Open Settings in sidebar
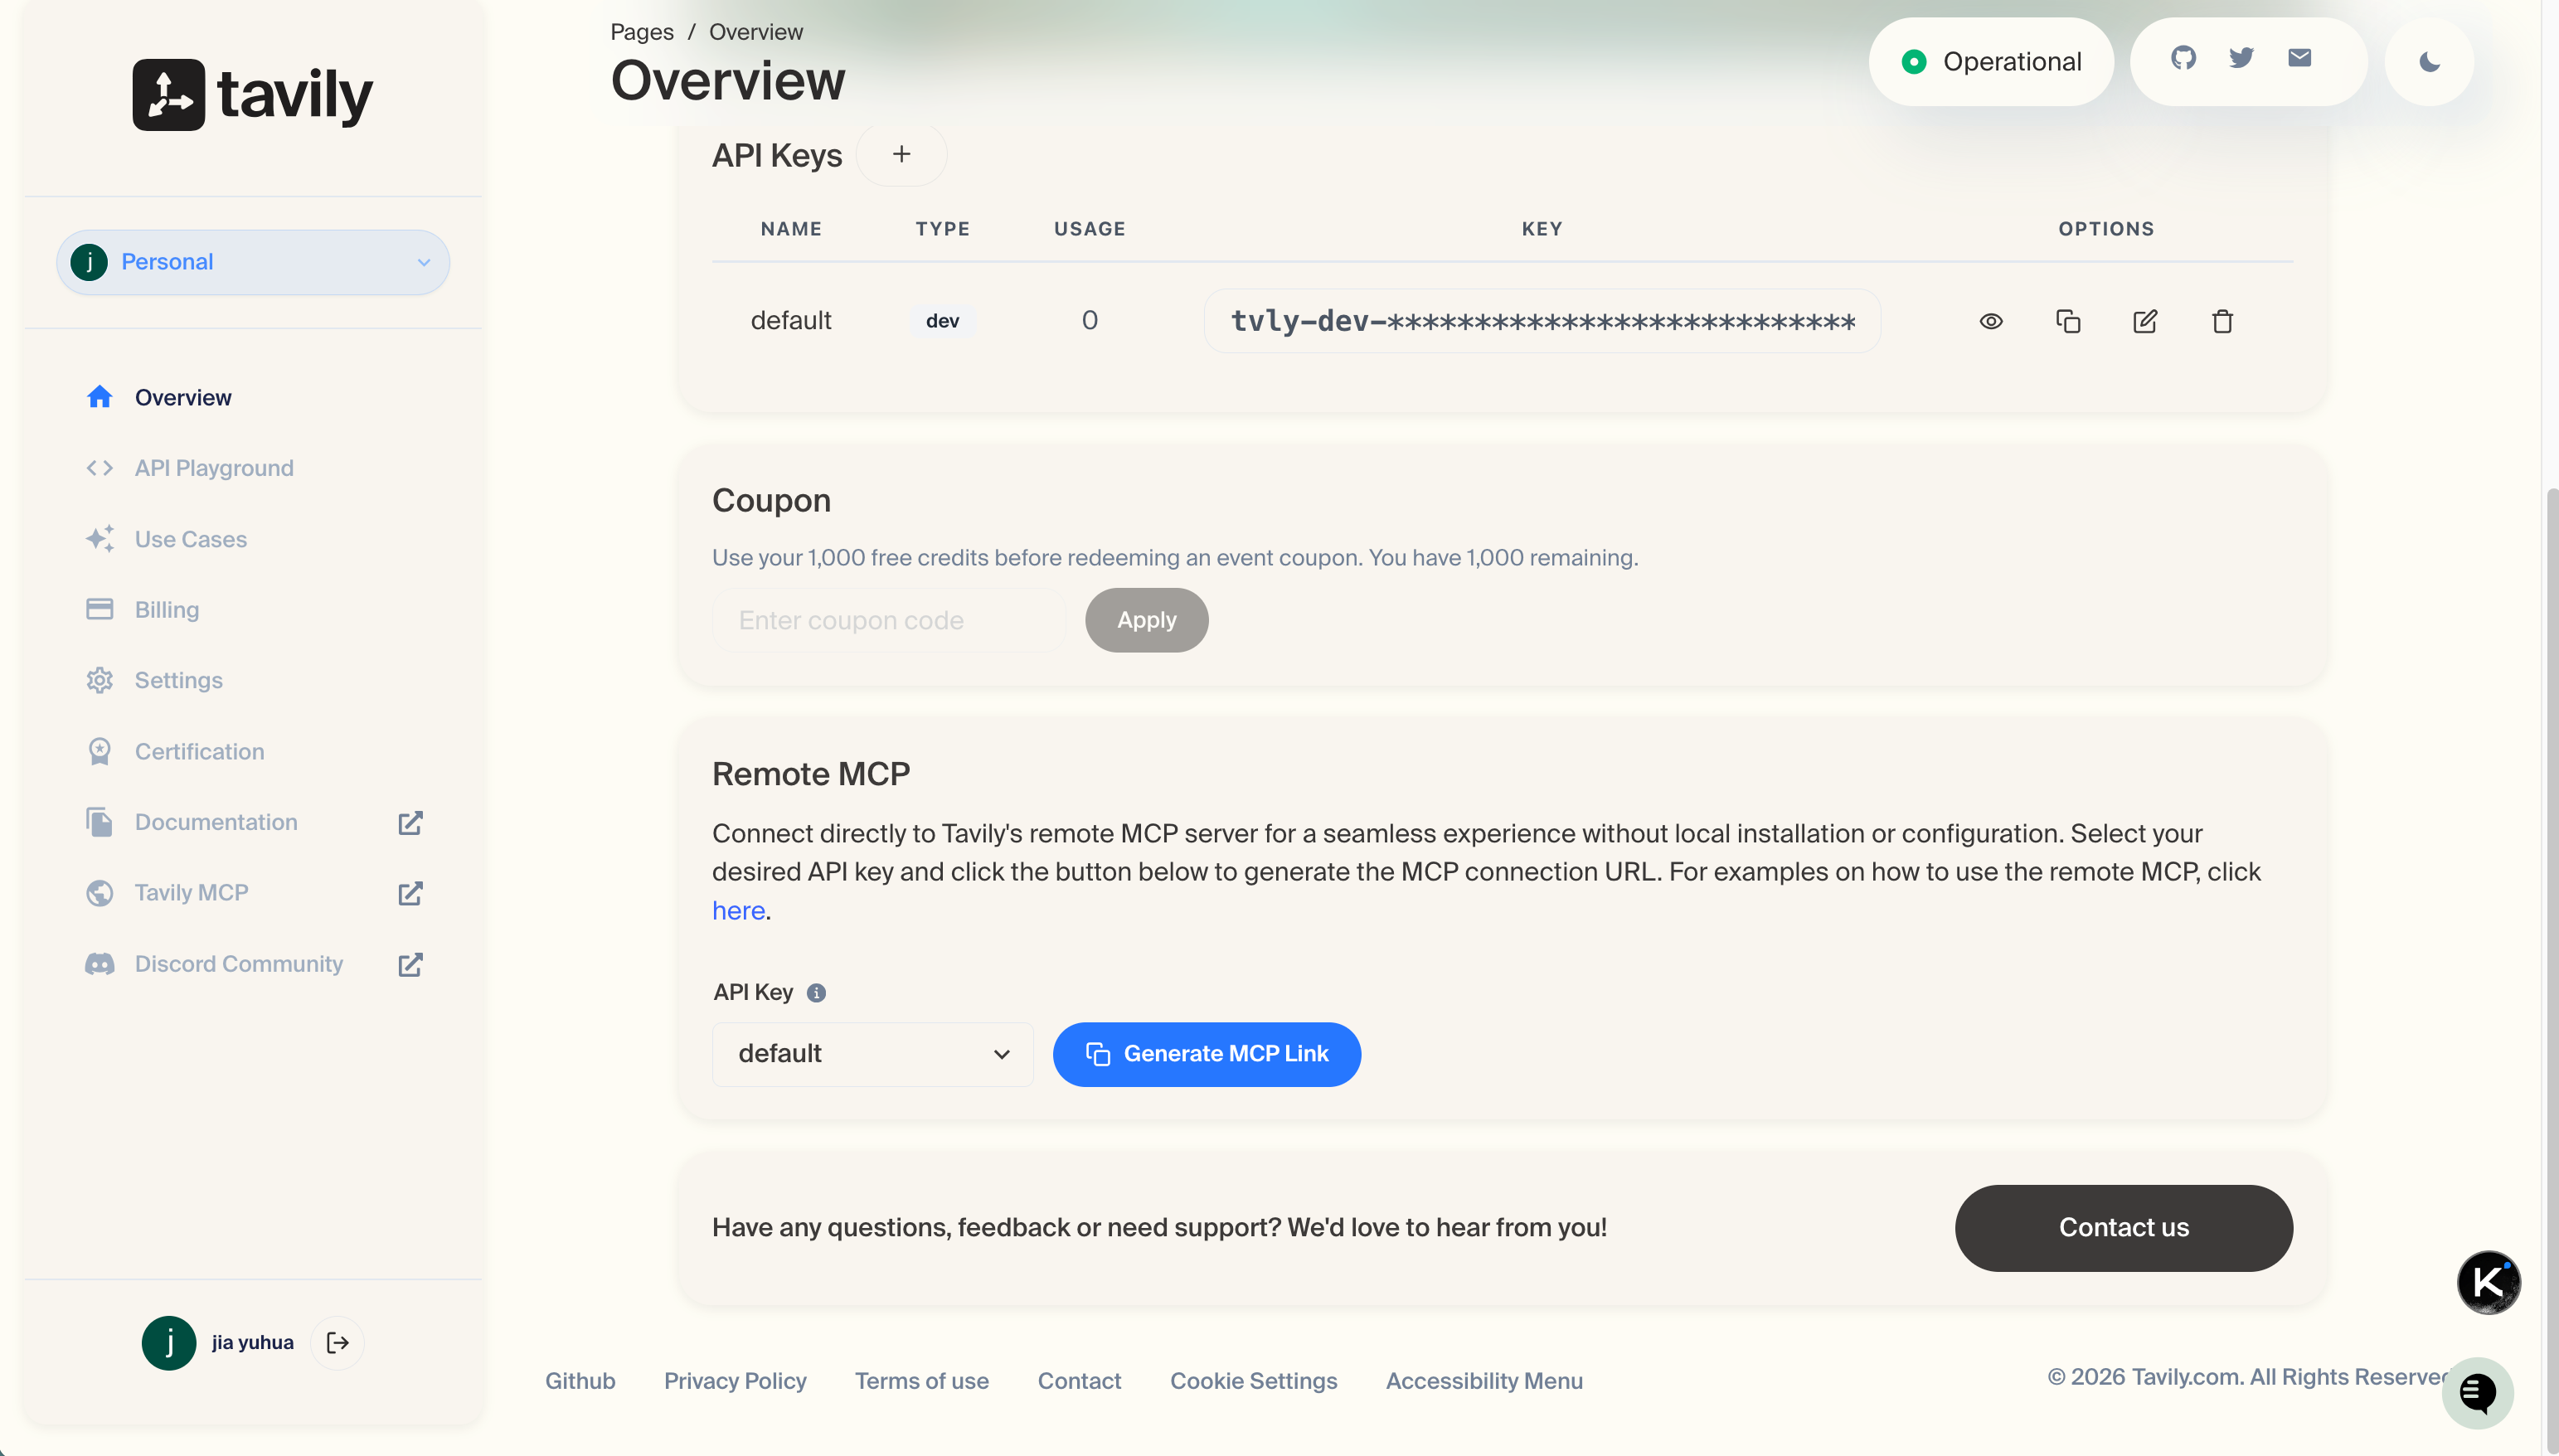 (155, 680)
